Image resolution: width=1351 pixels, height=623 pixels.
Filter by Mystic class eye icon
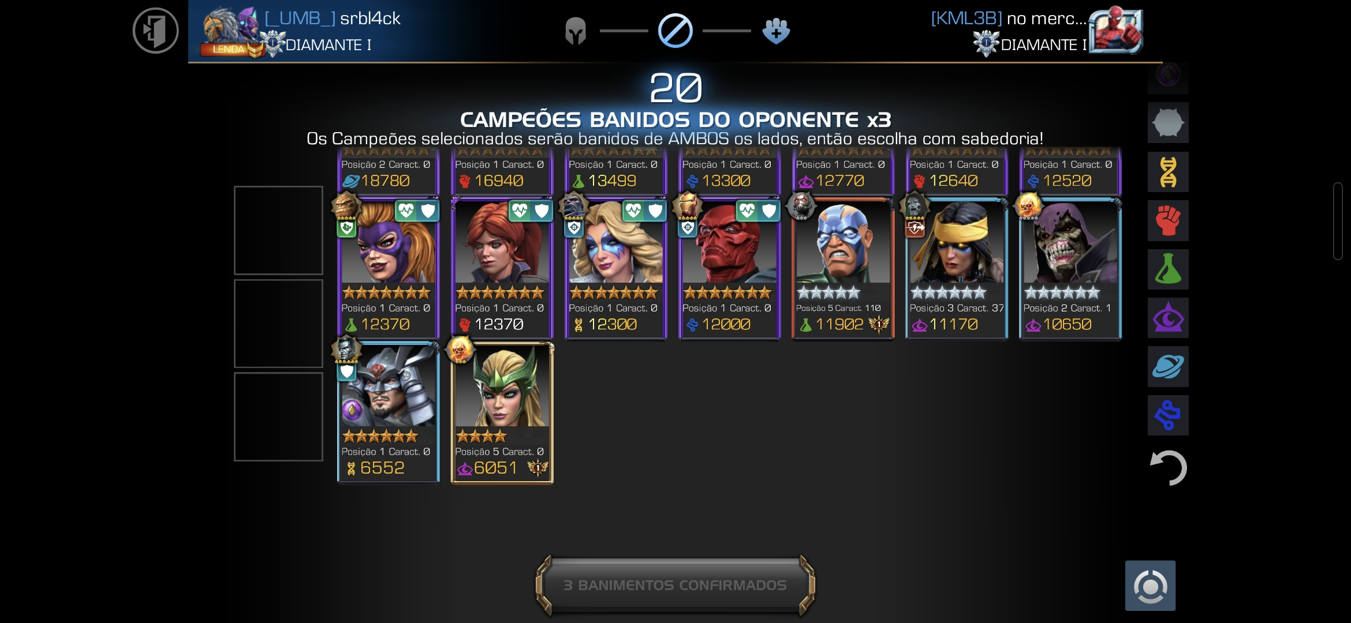[1168, 318]
